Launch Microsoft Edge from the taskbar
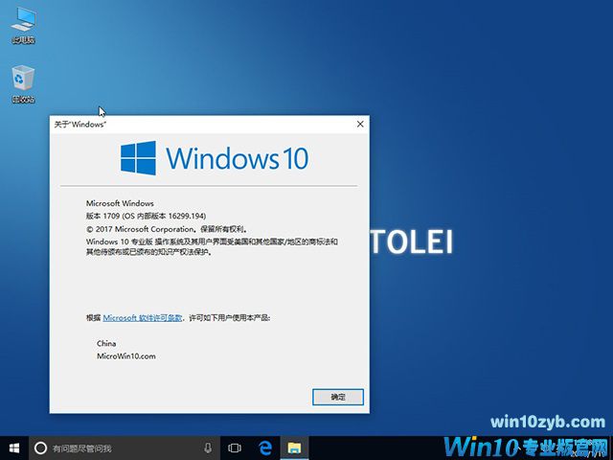Screen dimensions: 613x460 pos(265,448)
